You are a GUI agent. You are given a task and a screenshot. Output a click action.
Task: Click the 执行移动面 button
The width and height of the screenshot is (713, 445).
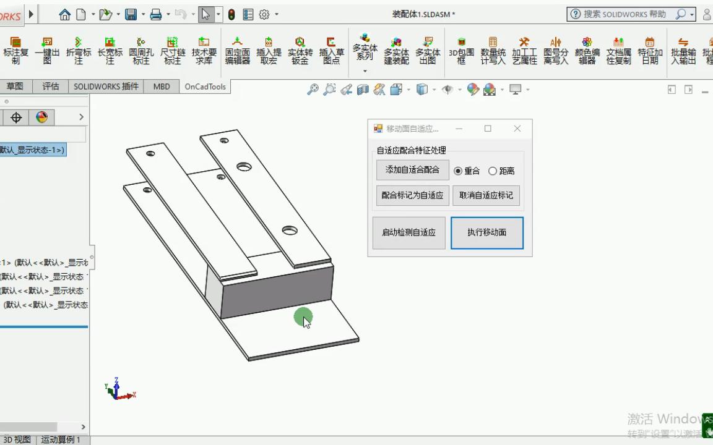tap(487, 233)
